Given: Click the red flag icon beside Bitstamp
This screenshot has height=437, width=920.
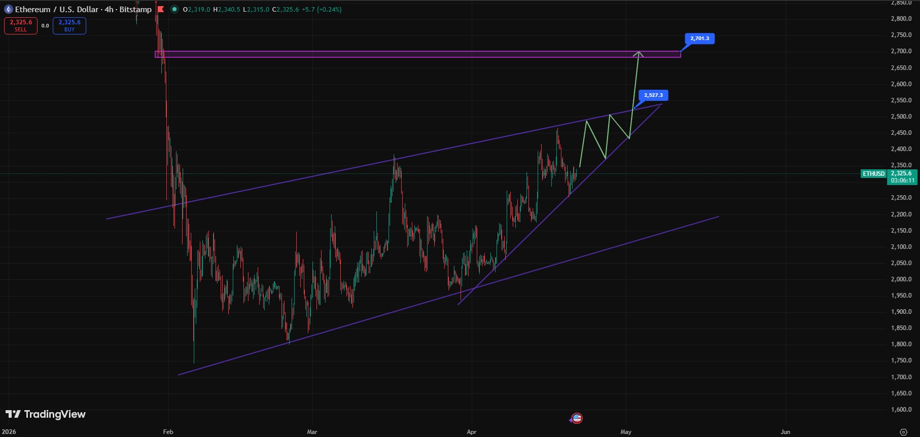Looking at the screenshot, I should tap(161, 9).
